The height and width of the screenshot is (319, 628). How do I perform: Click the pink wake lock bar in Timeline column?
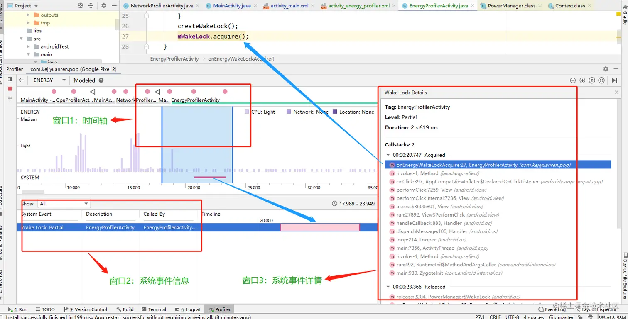pyautogui.click(x=320, y=227)
